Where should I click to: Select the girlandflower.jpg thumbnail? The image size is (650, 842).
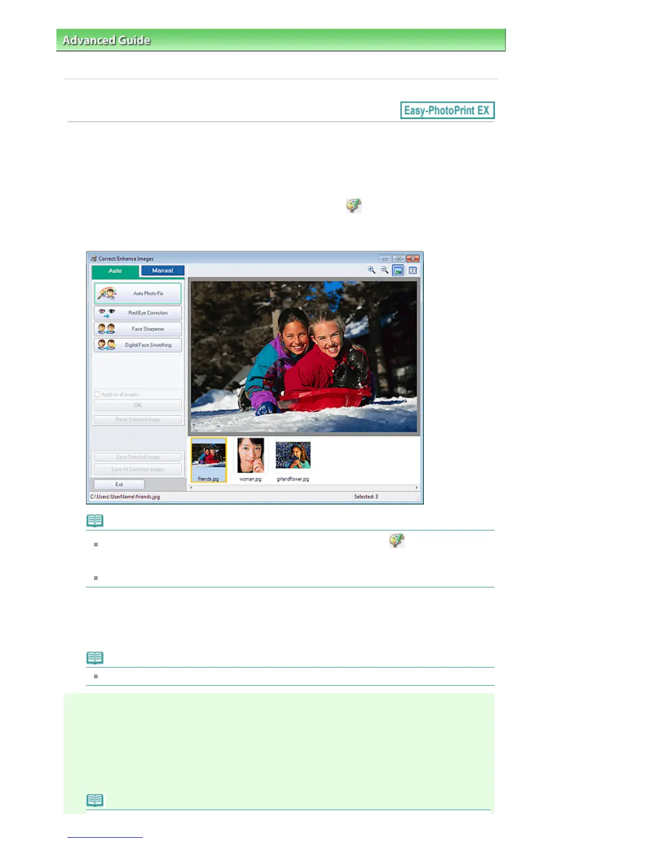click(x=293, y=460)
